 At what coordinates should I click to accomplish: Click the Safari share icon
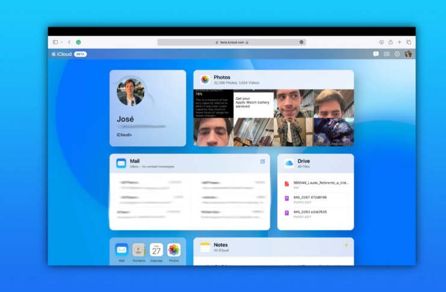[391, 42]
